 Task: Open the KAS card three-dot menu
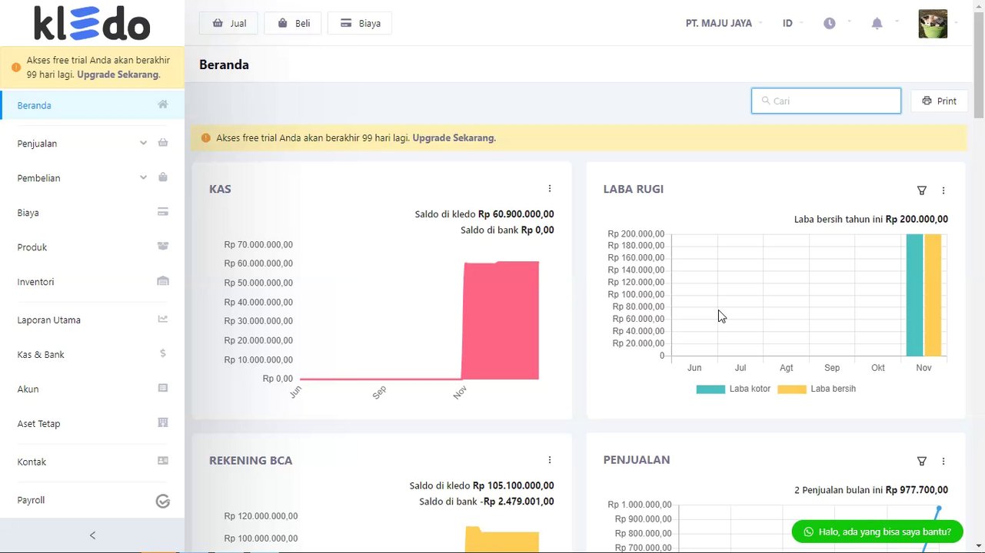[x=550, y=188]
